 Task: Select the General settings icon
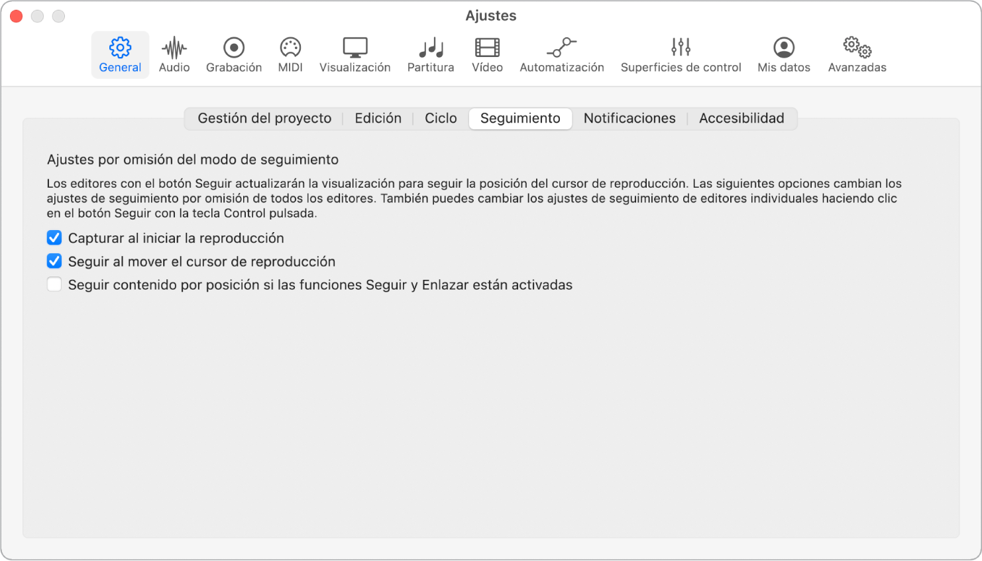(x=119, y=53)
